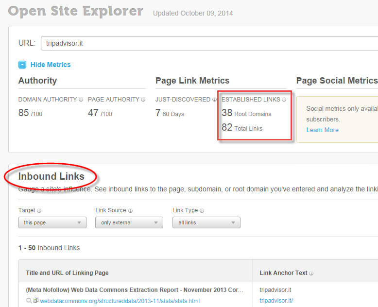Click the Target info icon
378x307 pixels.
point(39,211)
